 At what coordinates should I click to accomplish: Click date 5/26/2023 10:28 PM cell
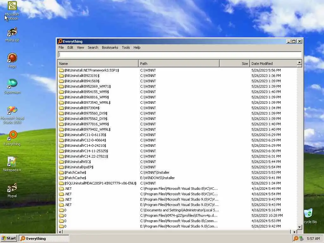pyautogui.click(x=267, y=215)
